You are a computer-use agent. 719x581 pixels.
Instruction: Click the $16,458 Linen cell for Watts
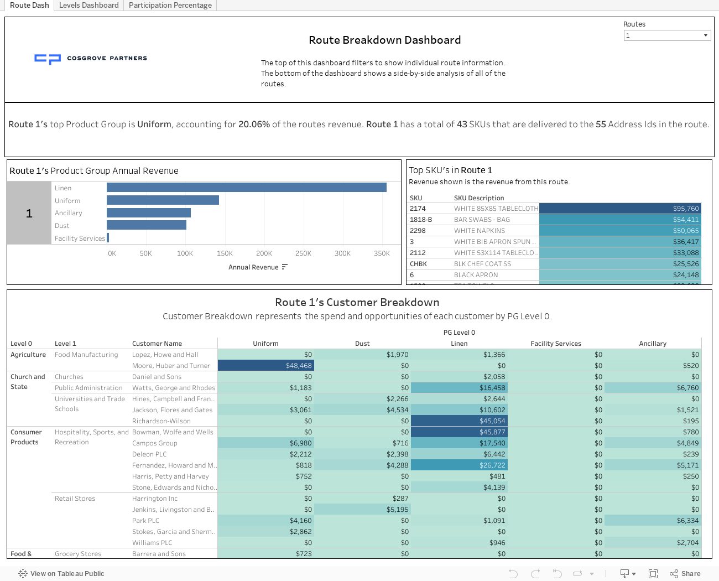[459, 388]
